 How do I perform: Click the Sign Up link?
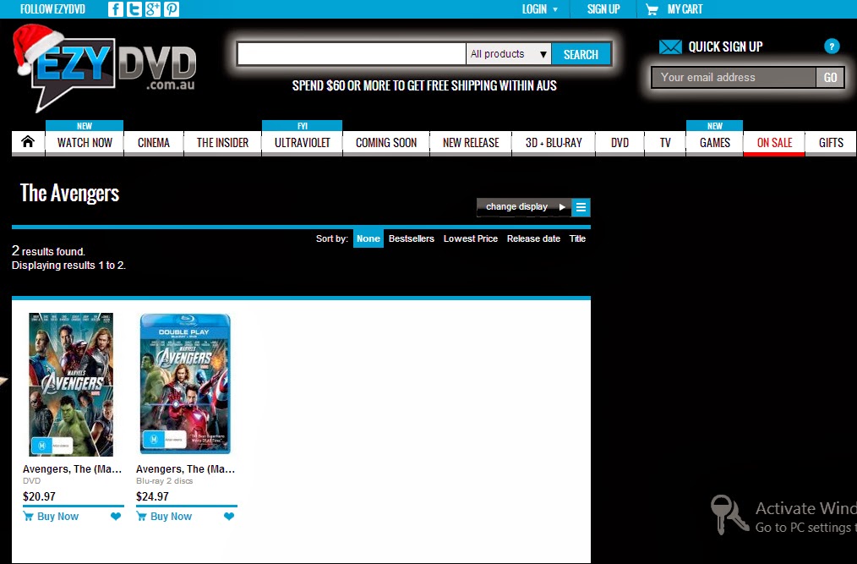603,9
